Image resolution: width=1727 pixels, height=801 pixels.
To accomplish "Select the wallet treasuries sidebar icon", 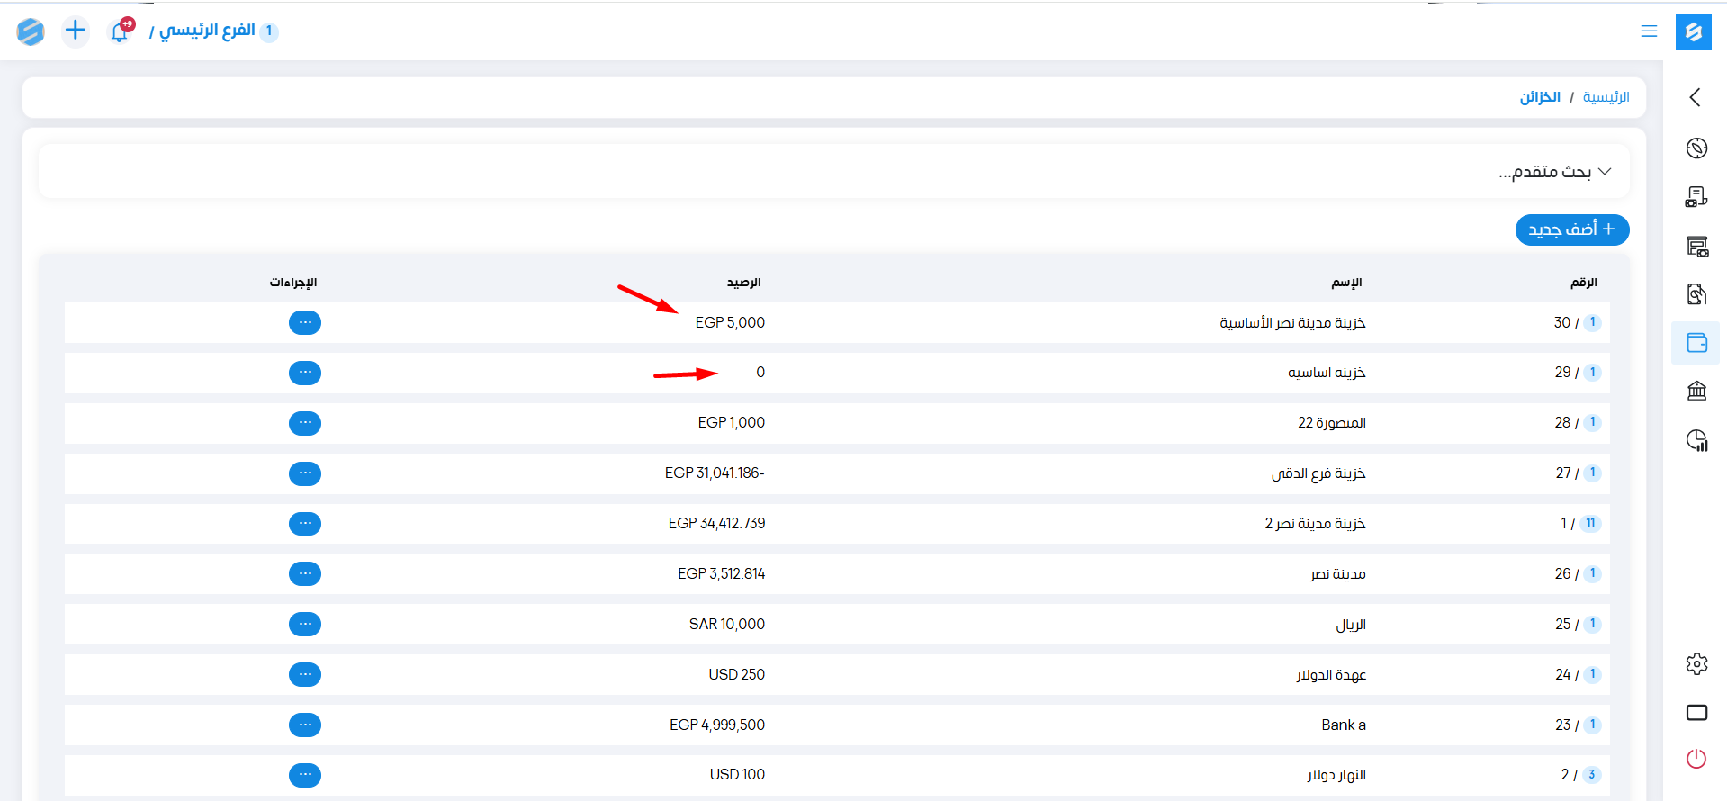I will click(x=1696, y=343).
